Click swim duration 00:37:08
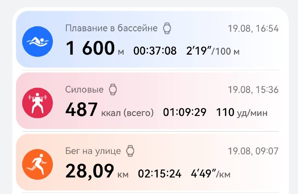 (155, 51)
